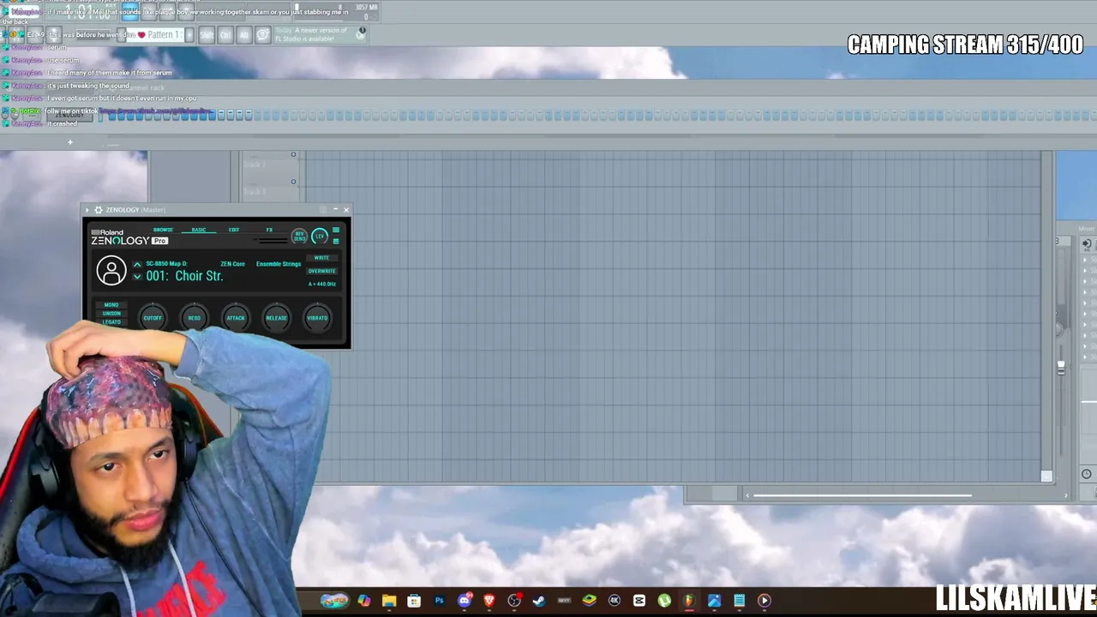This screenshot has height=617, width=1097.
Task: Click the LEV level knob
Action: pyautogui.click(x=320, y=236)
